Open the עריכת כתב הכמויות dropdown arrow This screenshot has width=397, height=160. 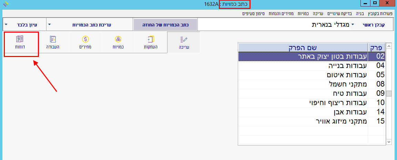click(49, 25)
